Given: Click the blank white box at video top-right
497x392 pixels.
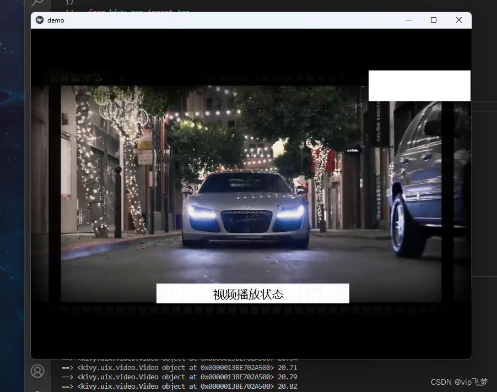Looking at the screenshot, I should pos(419,86).
